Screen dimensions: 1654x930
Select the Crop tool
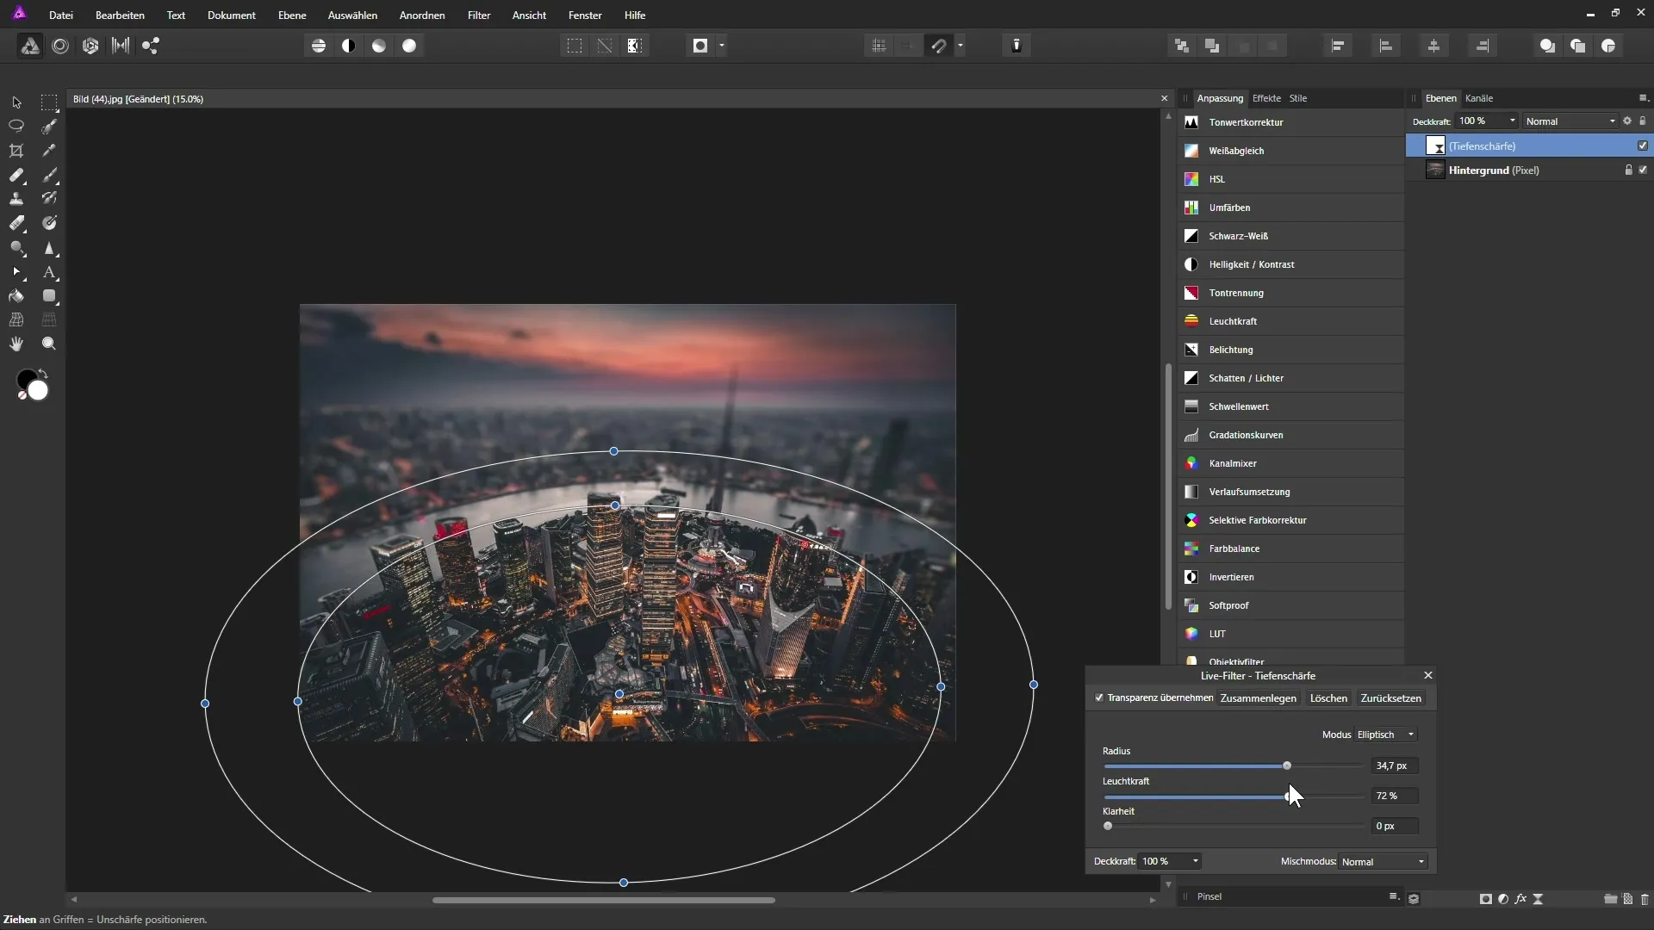pos(16,151)
